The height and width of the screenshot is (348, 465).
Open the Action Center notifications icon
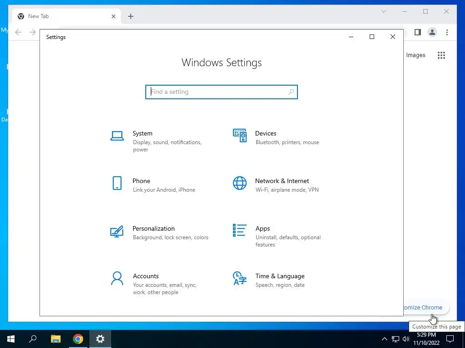click(450, 339)
